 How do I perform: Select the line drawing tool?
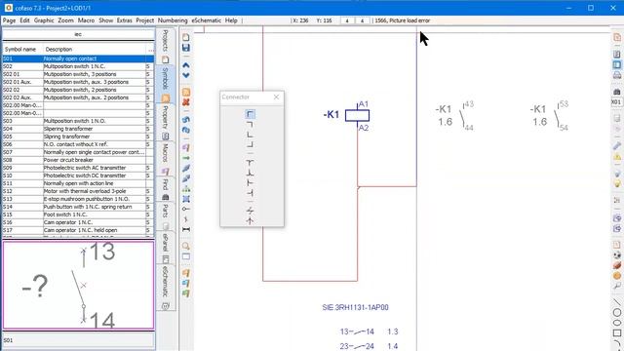617,302
